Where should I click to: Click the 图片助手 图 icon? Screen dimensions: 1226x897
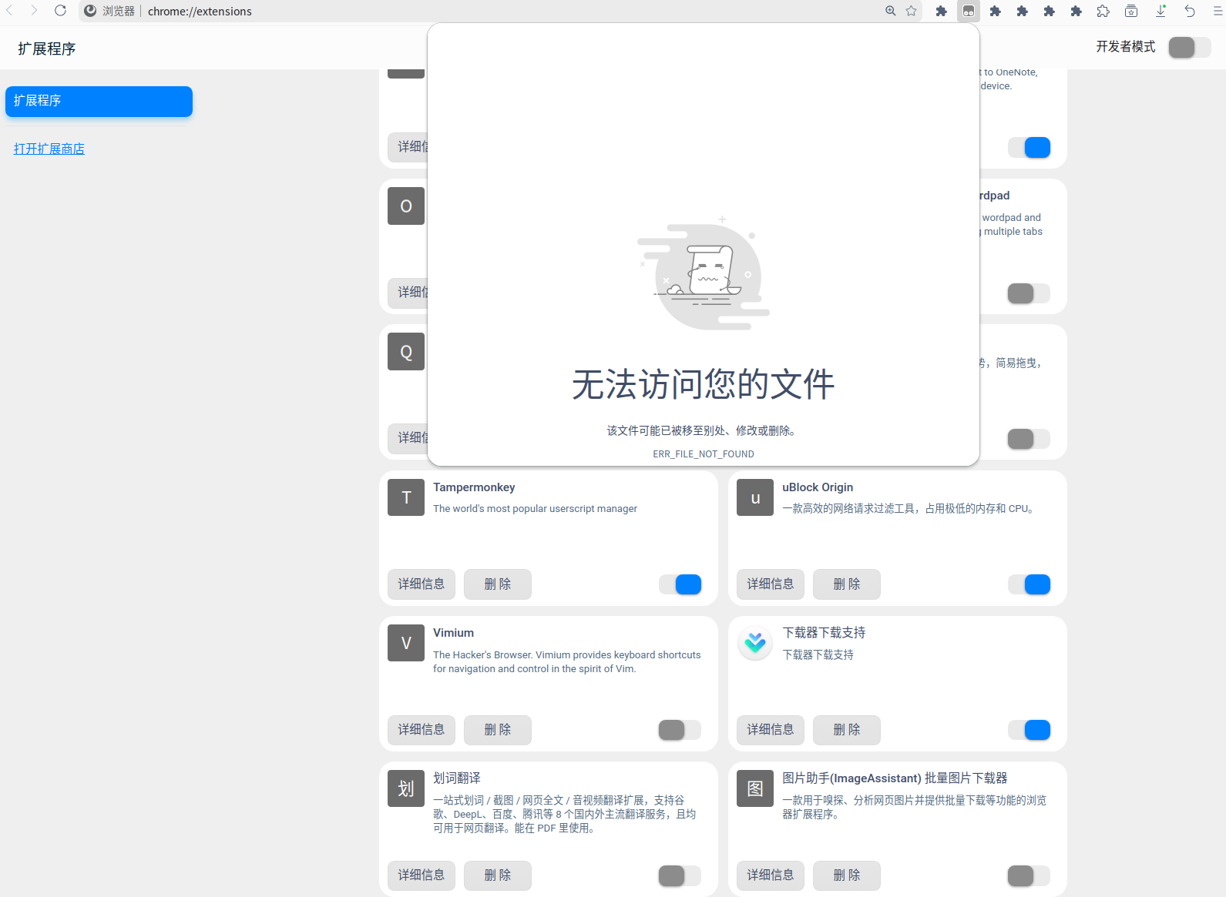click(x=755, y=788)
